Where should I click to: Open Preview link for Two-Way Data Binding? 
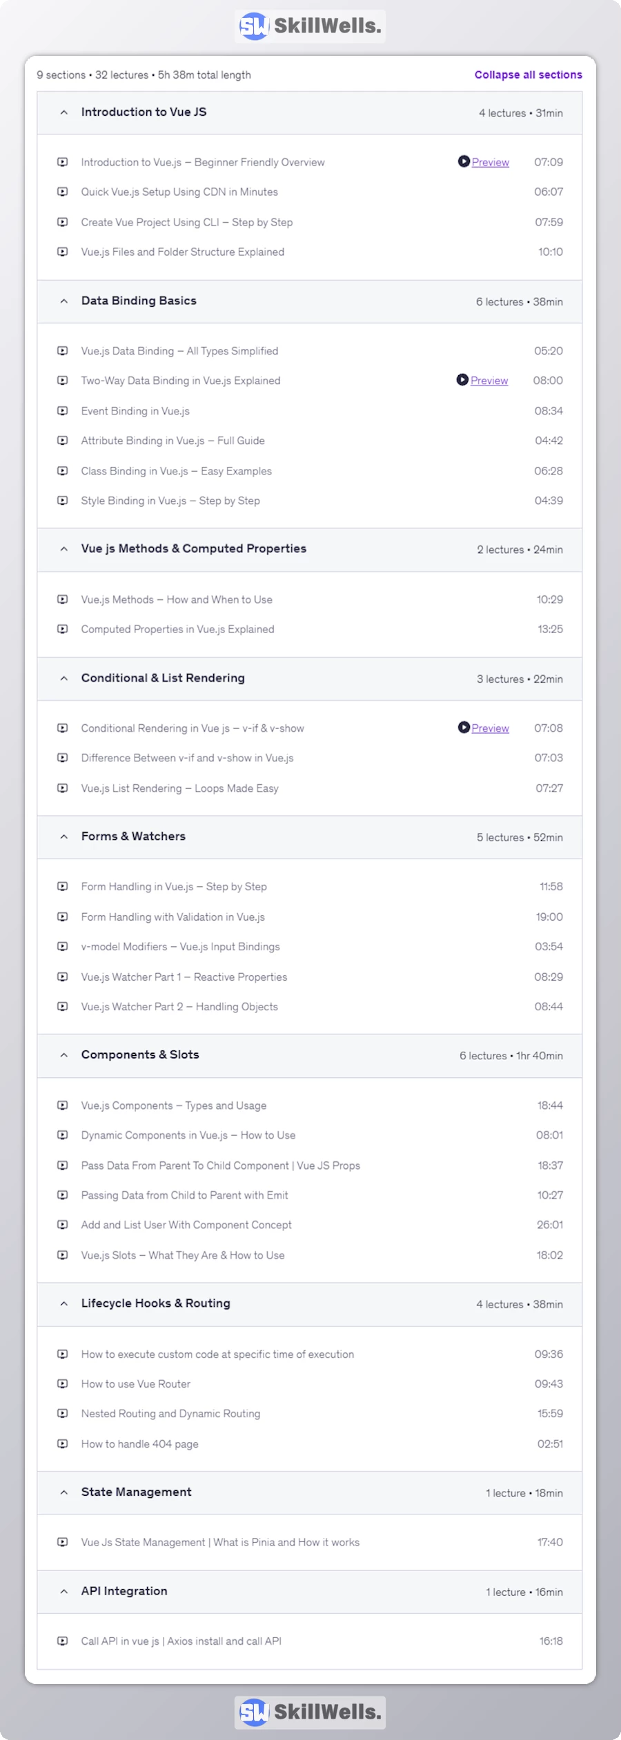point(489,381)
